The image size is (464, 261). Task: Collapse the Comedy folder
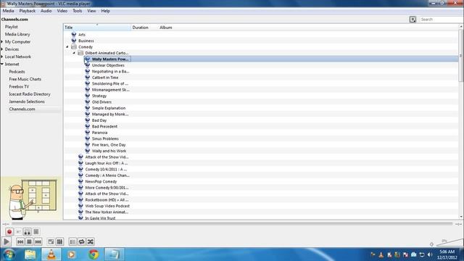67,46
